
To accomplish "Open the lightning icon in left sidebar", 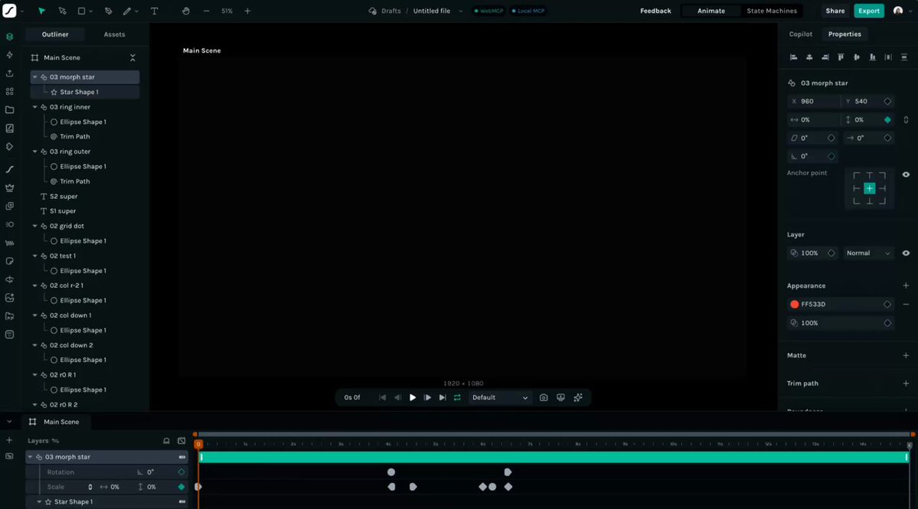I will pyautogui.click(x=9, y=55).
